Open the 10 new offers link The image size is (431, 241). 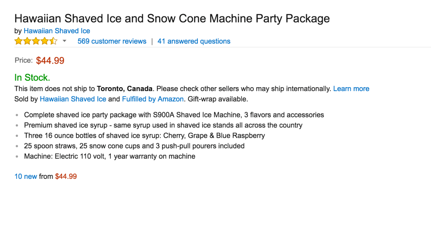point(26,176)
